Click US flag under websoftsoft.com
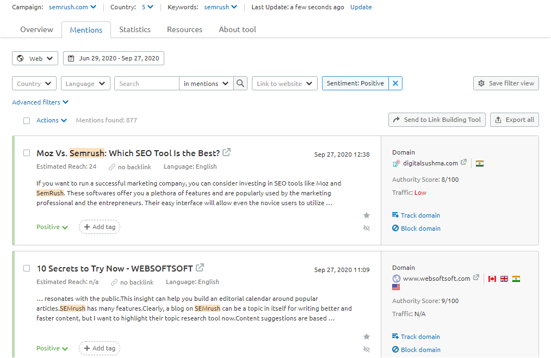The width and height of the screenshot is (551, 358). (x=396, y=287)
